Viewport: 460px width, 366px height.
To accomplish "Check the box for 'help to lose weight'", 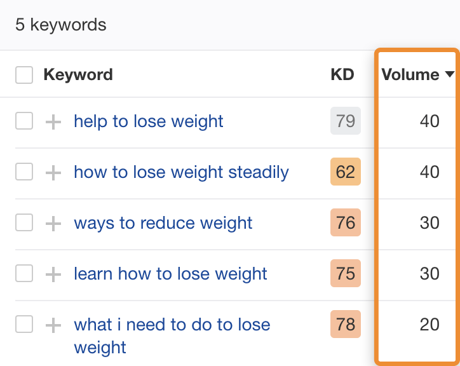I will click(x=24, y=121).
